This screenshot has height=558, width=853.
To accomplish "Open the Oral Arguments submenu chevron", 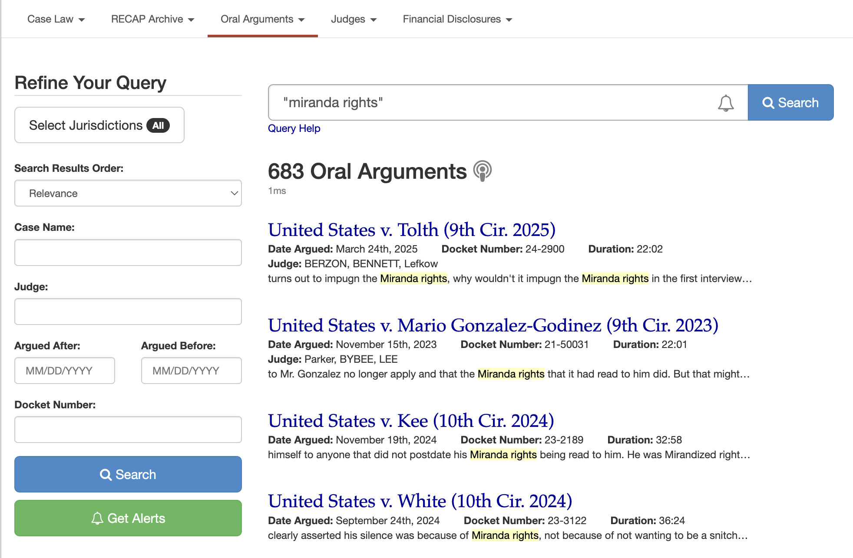I will click(x=302, y=20).
